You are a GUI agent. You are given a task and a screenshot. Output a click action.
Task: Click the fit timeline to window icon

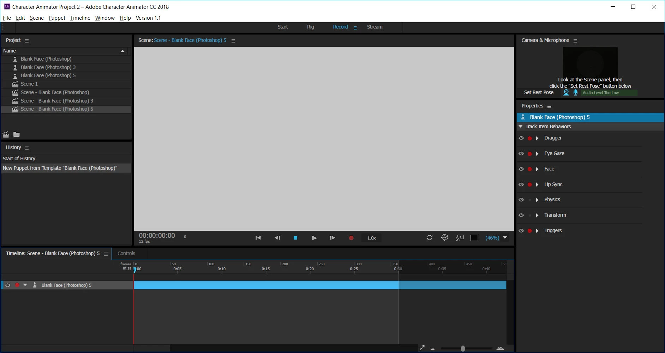pyautogui.click(x=422, y=348)
